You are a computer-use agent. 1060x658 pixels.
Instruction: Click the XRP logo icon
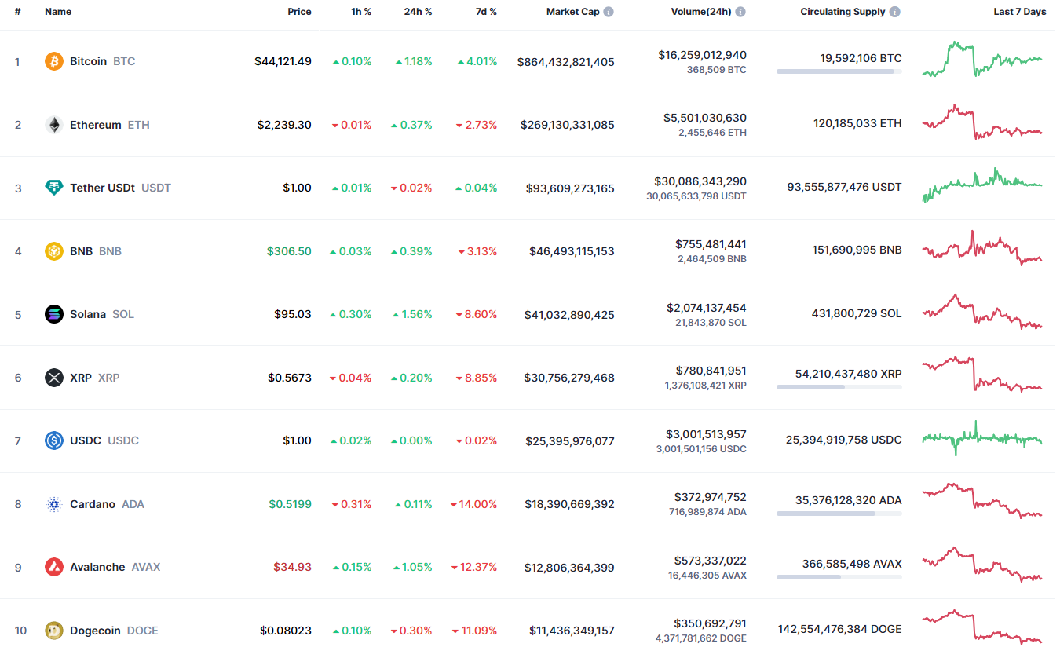[54, 378]
